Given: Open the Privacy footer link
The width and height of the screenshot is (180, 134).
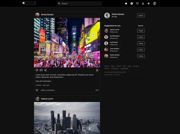Looking at the screenshot, I should click(136, 66).
